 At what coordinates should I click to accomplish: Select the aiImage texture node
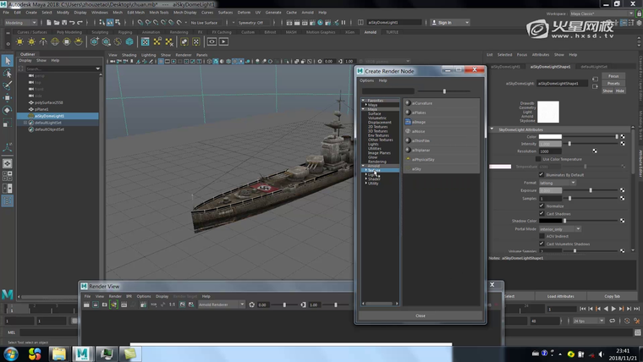point(420,122)
